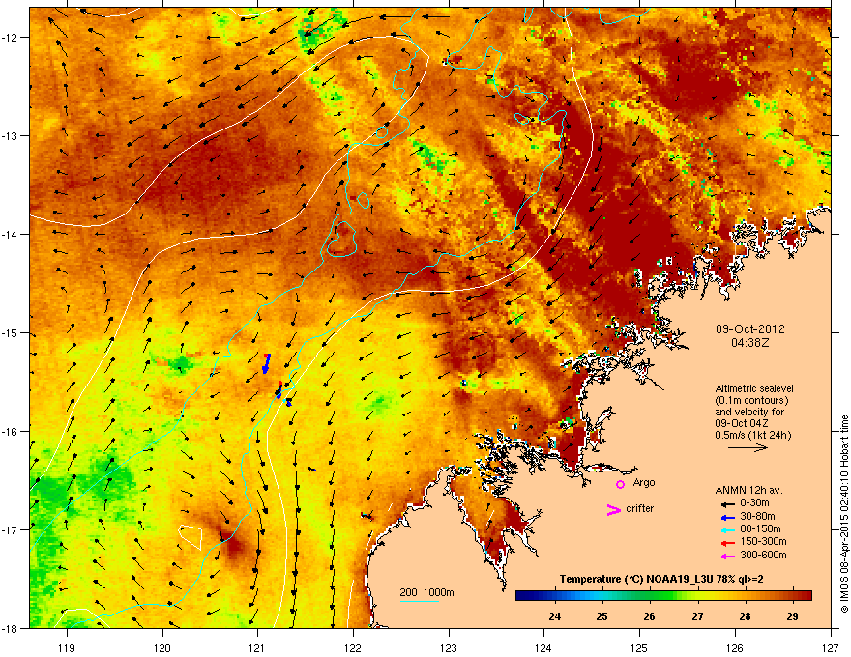851x657 pixels.
Task: Click the 'Altimetric sealevel' caption text
Action: [754, 388]
